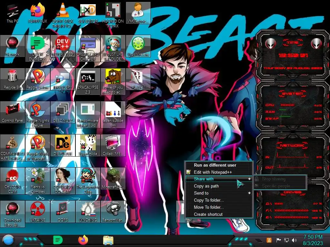330x247 pixels.
Task: Select The Legend of Zilda icon
Action: (x=88, y=181)
